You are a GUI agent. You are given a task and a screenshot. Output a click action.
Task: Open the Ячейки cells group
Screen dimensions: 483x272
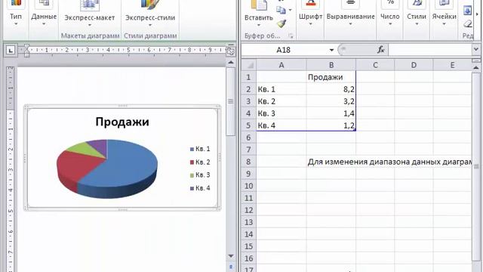point(444,14)
